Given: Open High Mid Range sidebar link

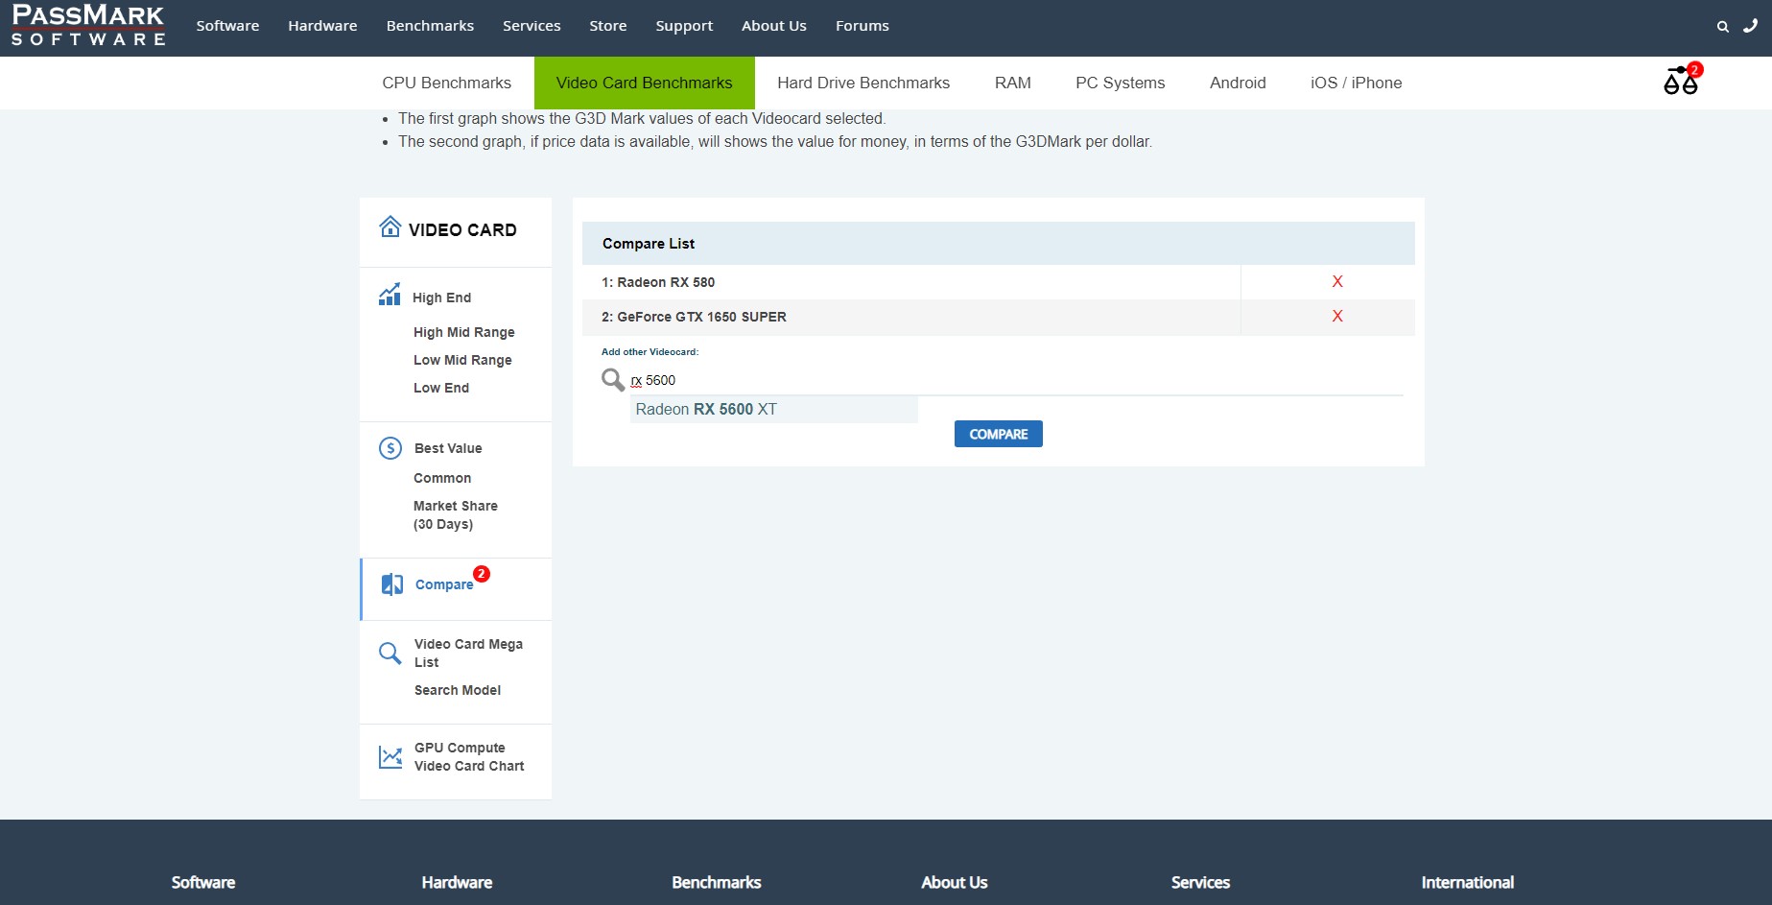Looking at the screenshot, I should 464,332.
